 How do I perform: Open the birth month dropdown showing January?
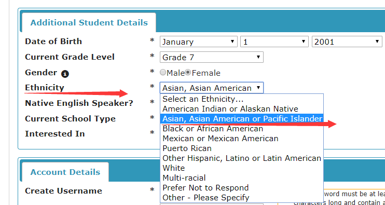199,42
